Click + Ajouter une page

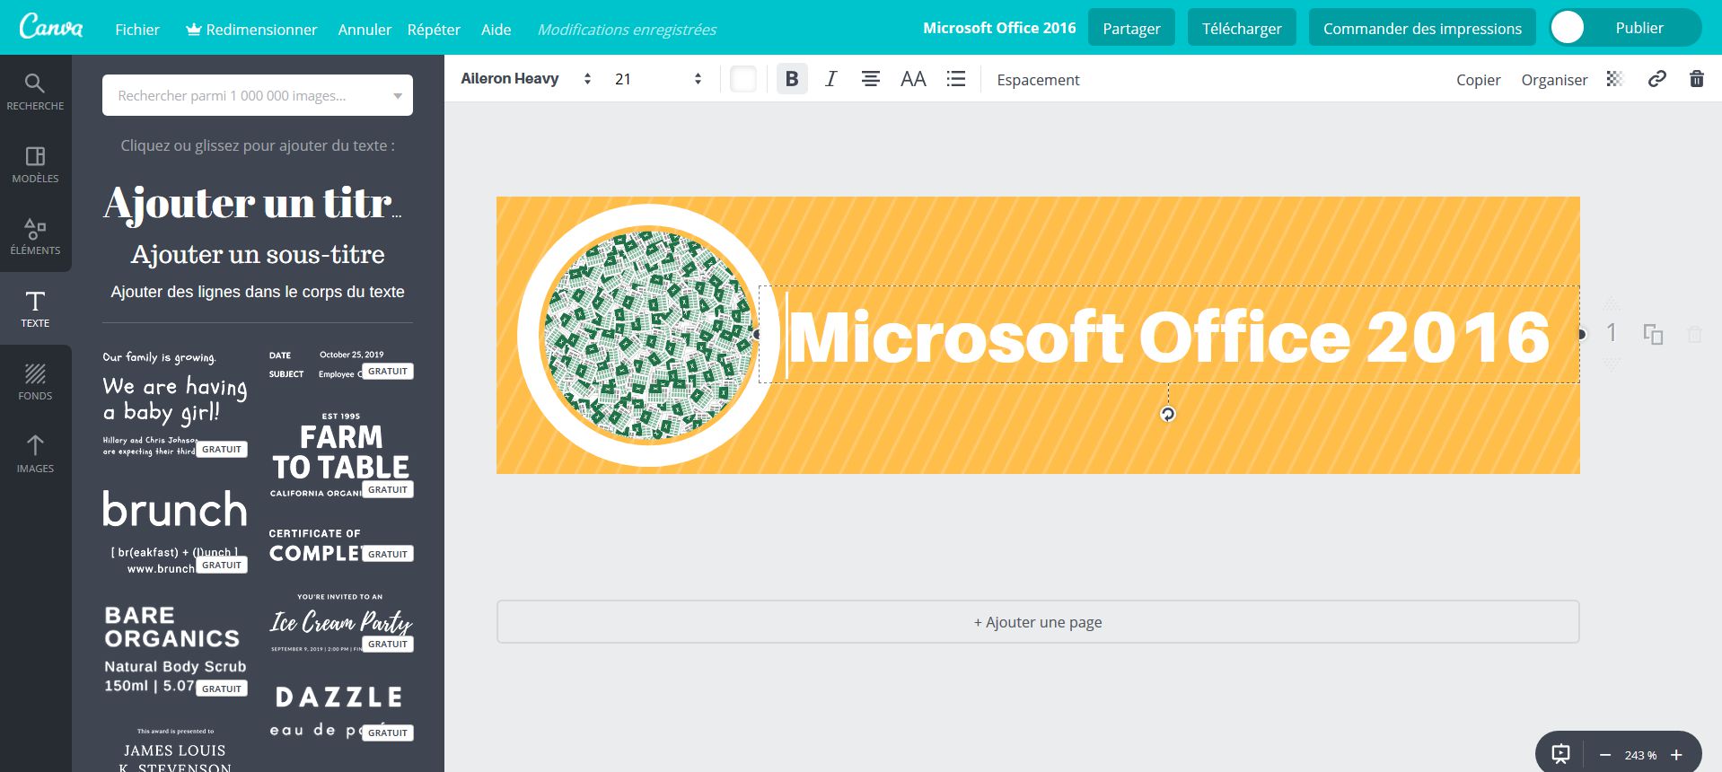click(1038, 622)
